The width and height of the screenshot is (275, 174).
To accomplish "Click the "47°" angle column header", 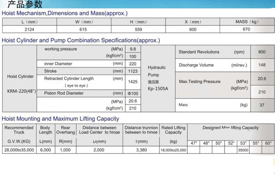I will click(x=194, y=143).
